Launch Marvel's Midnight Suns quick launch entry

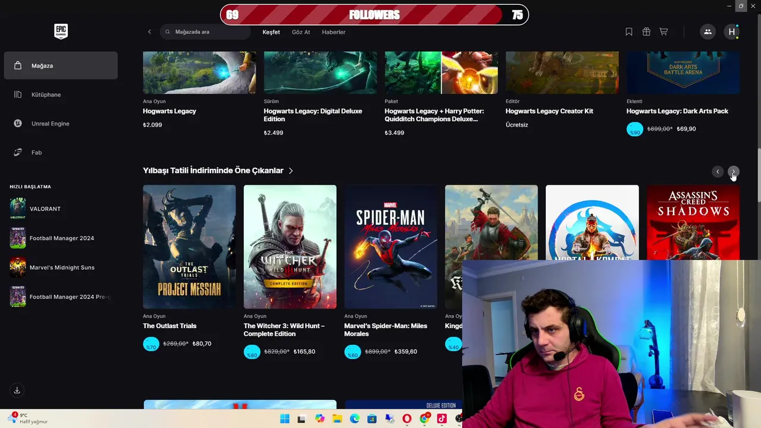[x=61, y=267]
